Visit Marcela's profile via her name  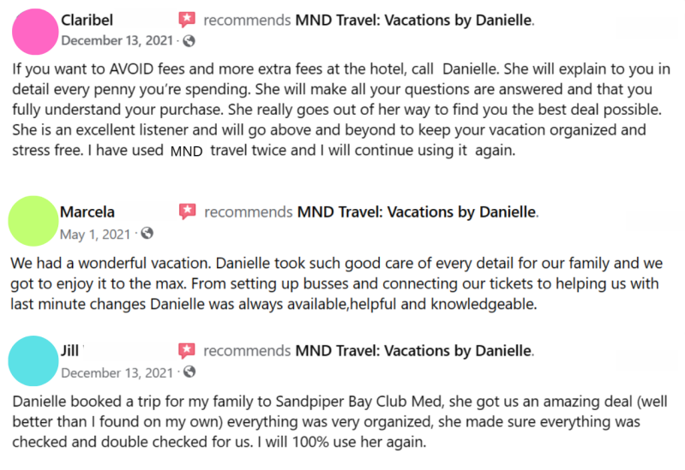click(87, 212)
